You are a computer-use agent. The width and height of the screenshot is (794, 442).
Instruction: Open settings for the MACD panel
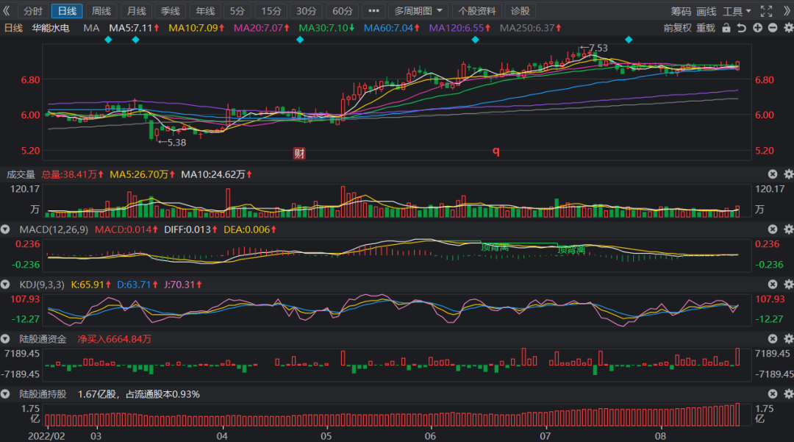788,229
